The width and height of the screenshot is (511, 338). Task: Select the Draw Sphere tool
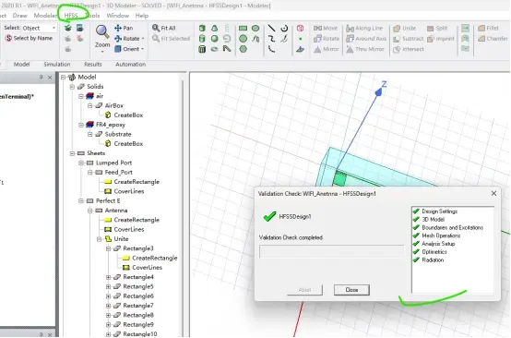214,39
